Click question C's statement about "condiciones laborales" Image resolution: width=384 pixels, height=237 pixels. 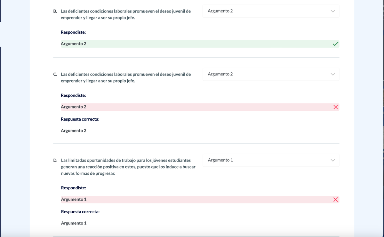pyautogui.click(x=125, y=77)
